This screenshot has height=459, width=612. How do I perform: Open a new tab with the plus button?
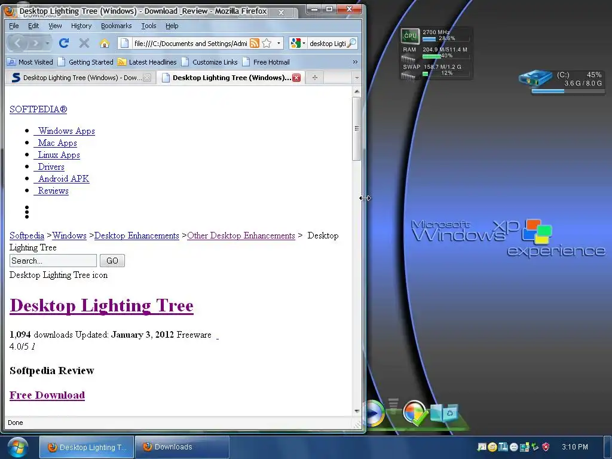click(314, 78)
